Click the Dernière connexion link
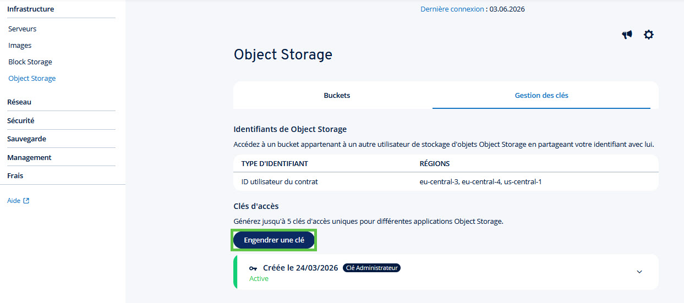This screenshot has width=684, height=303. pos(452,9)
